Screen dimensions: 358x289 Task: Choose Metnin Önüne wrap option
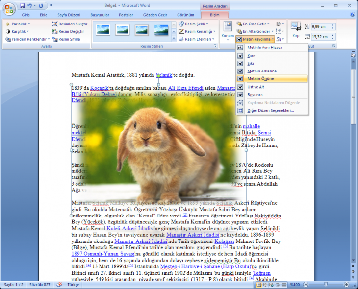tap(272, 79)
